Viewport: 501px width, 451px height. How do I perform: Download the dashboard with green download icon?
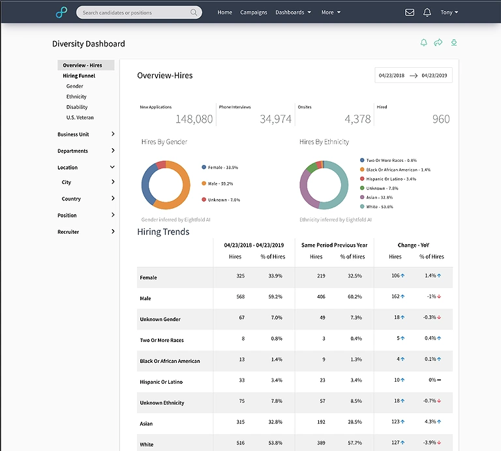tap(454, 42)
